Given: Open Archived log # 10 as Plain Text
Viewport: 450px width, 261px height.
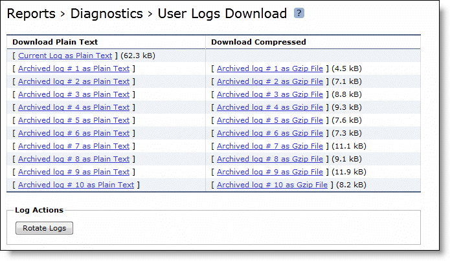Looking at the screenshot, I should 76,185.
